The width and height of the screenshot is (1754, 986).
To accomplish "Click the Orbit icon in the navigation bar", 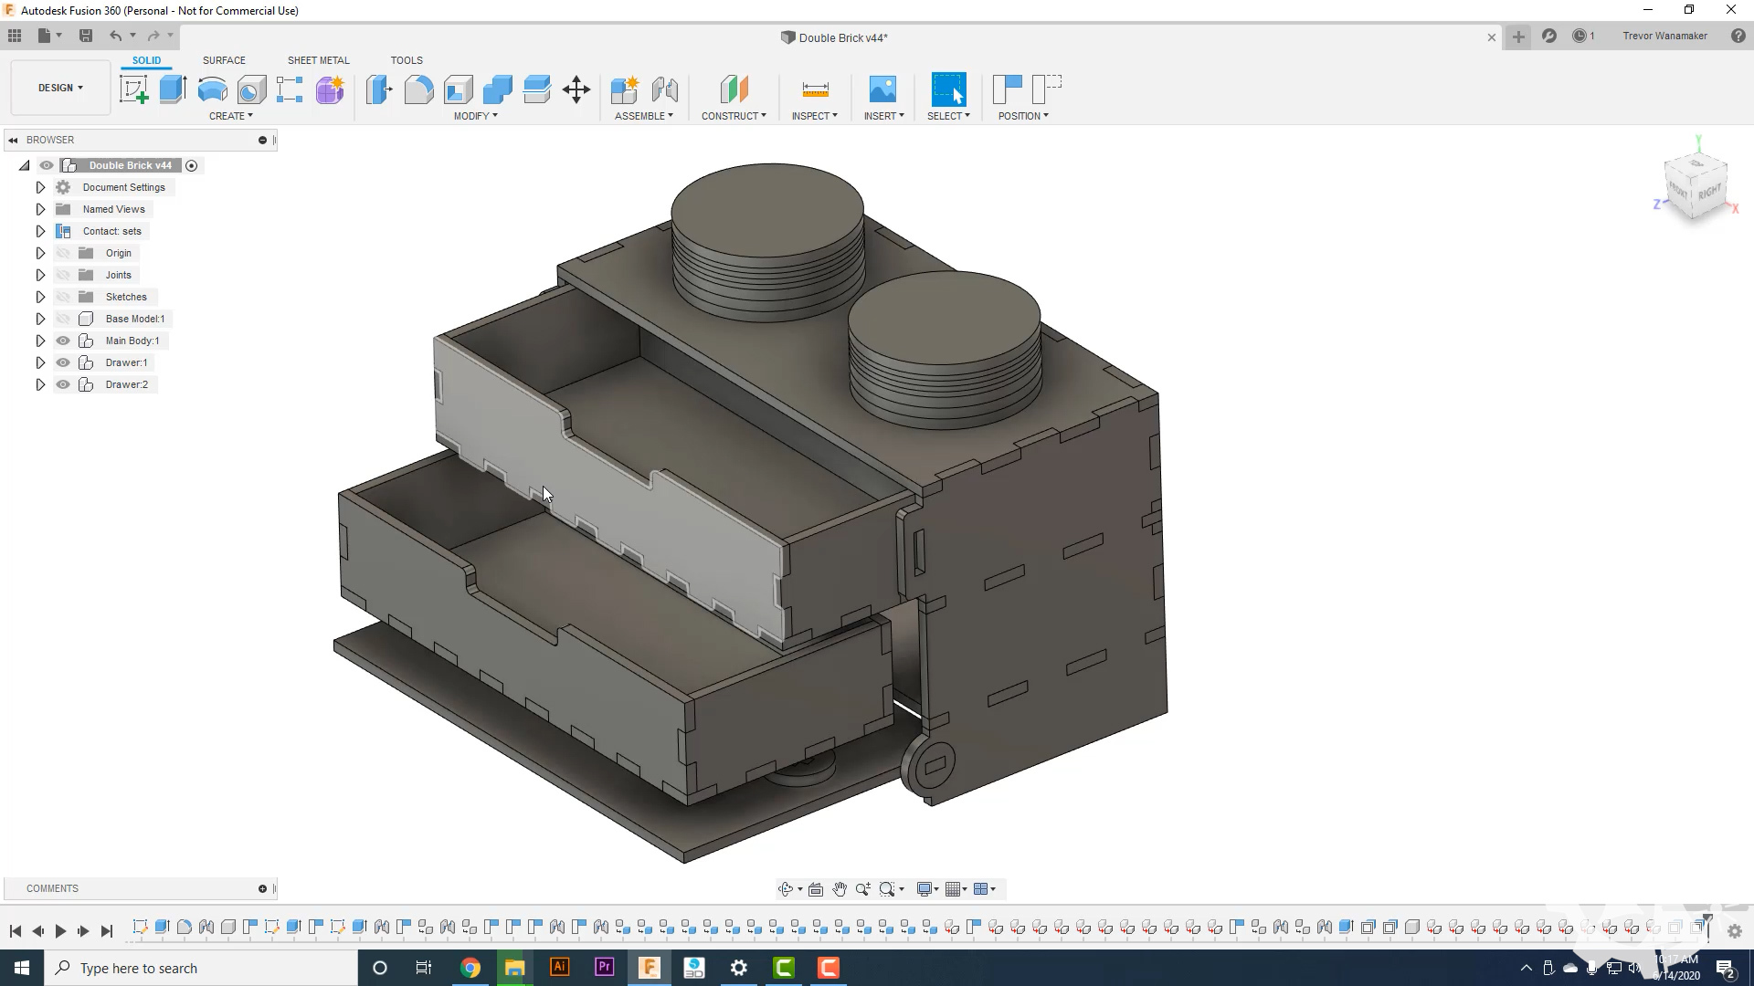I will pyautogui.click(x=787, y=888).
